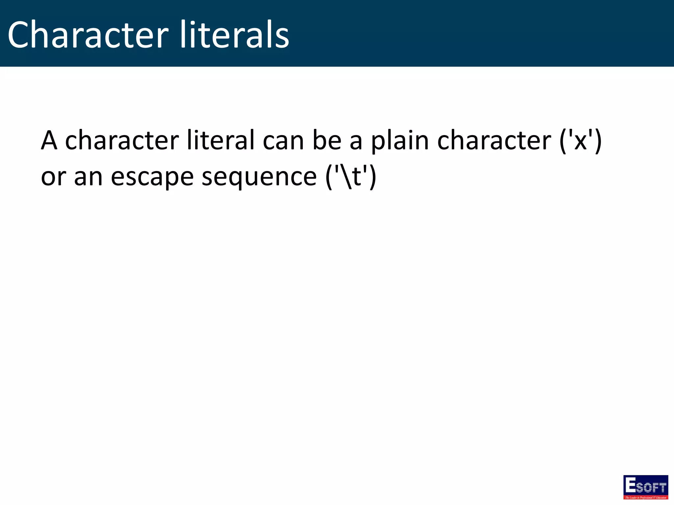Image resolution: width=674 pixels, height=505 pixels.
Task: Click the '\t' escape sequence example
Action: tap(351, 177)
